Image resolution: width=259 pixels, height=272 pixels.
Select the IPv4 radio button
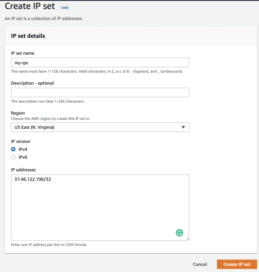click(x=13, y=149)
